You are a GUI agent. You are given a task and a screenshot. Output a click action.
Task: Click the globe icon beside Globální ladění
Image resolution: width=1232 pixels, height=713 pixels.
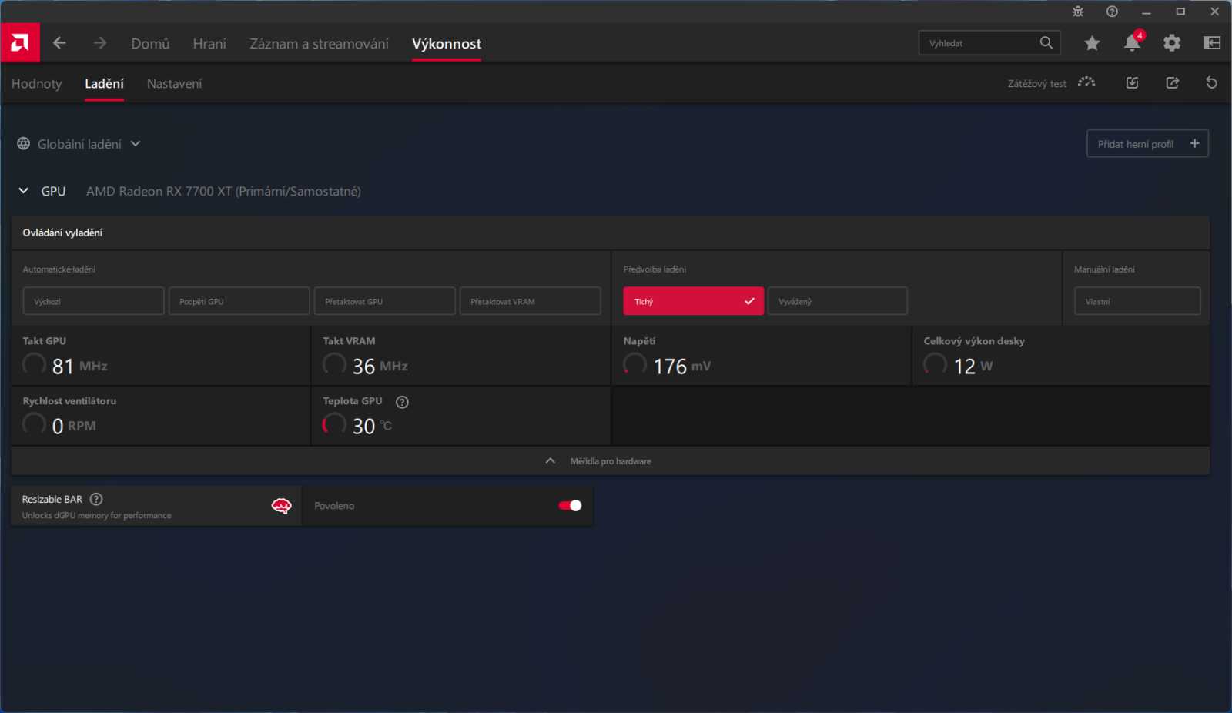tap(24, 144)
